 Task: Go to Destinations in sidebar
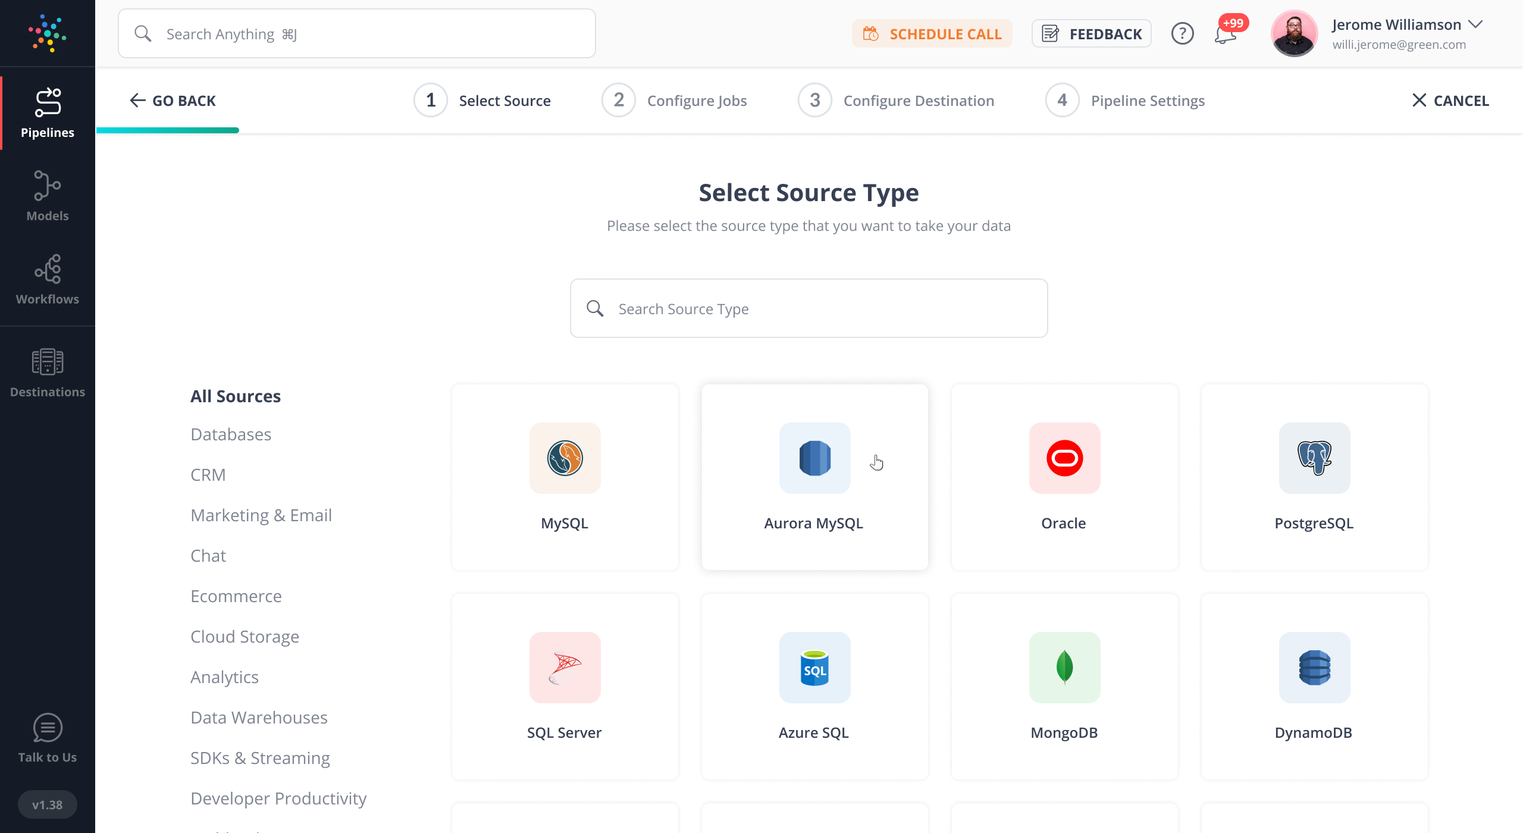pyautogui.click(x=47, y=372)
